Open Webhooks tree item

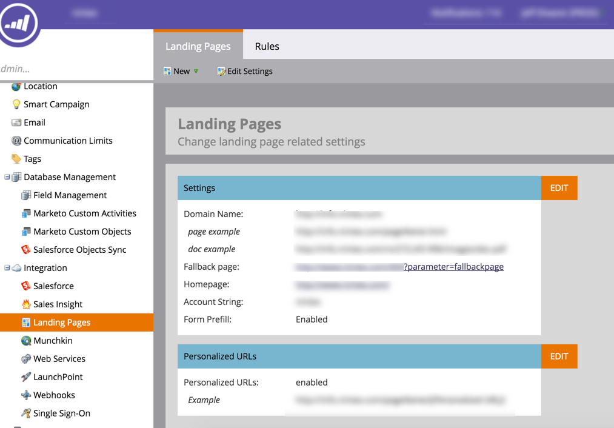(54, 395)
